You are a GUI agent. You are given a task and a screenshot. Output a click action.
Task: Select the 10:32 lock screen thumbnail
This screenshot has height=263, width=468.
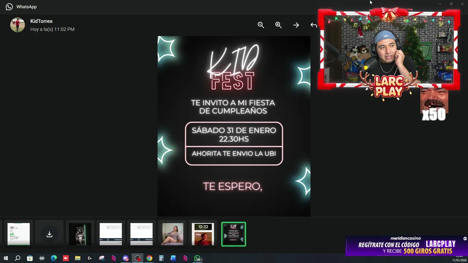[203, 234]
